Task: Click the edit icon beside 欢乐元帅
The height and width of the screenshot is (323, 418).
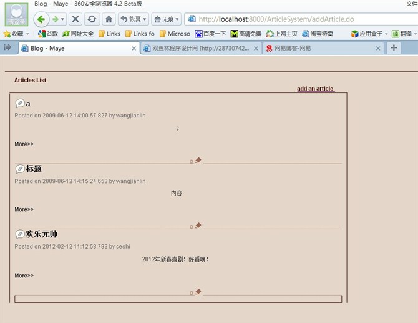Action: 20,234
